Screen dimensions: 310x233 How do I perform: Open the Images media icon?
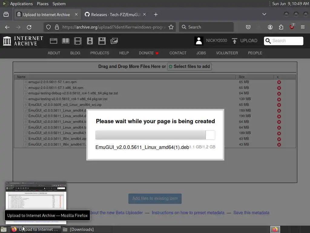pos(114,41)
